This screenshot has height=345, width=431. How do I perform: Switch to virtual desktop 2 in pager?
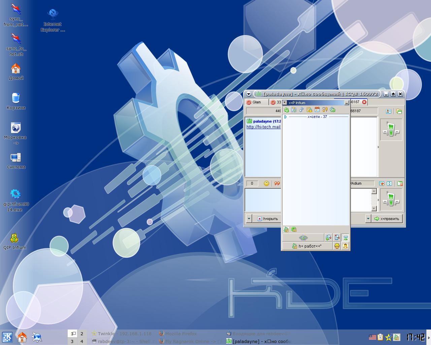click(x=81, y=334)
